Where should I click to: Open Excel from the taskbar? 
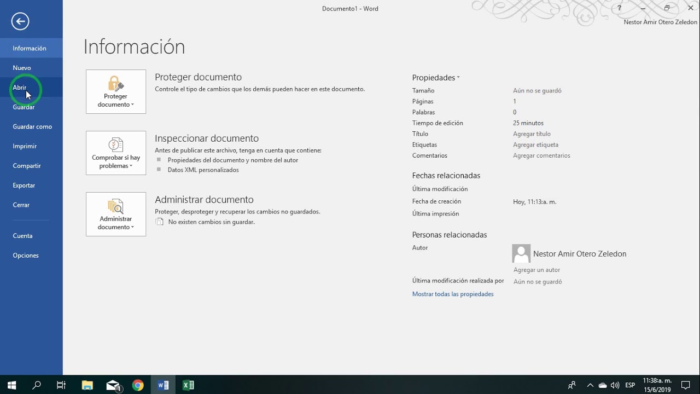click(188, 385)
